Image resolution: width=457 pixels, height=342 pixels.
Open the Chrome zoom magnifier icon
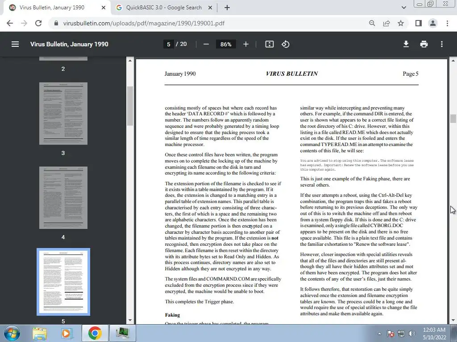tap(372, 23)
